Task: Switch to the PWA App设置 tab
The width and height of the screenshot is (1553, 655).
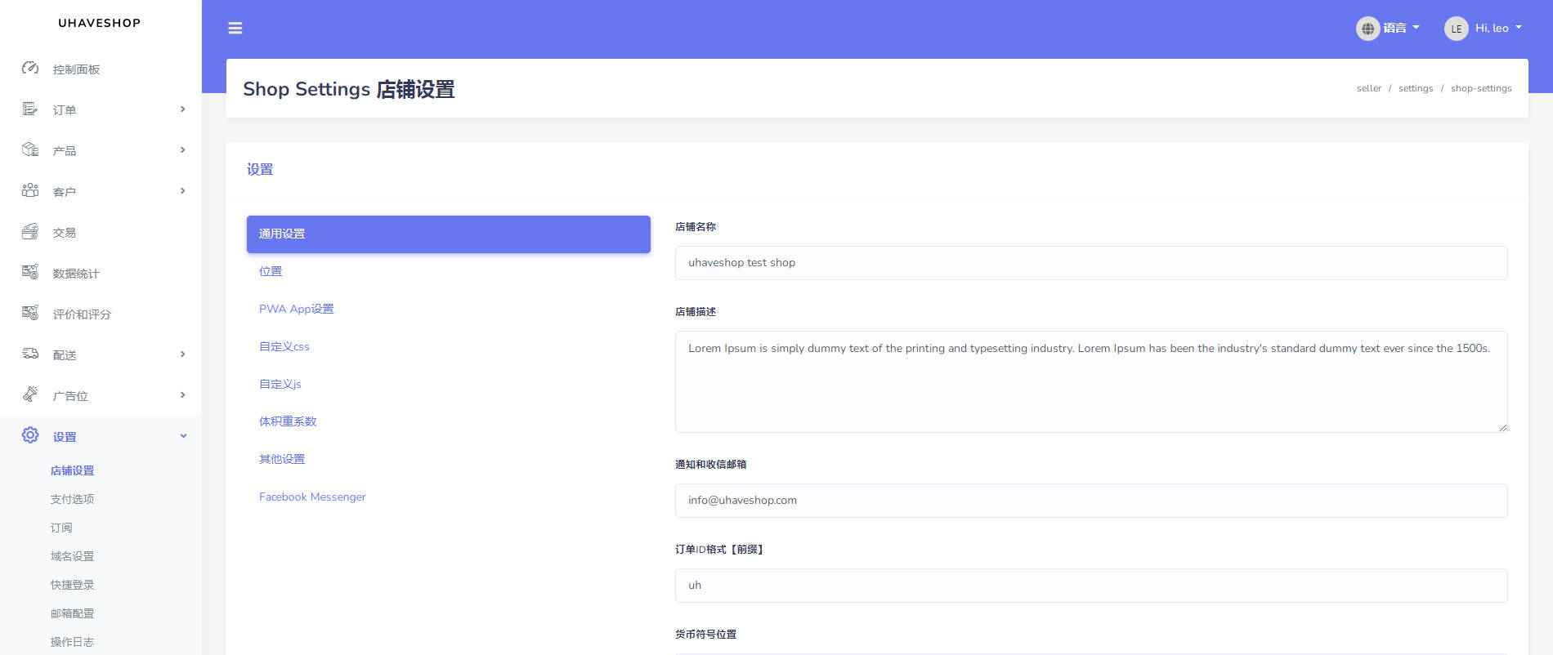Action: click(x=296, y=309)
